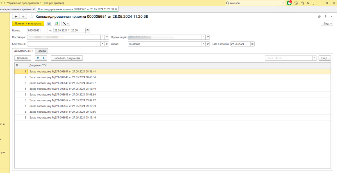Select row Заказ поставщику МДУТ-002562

(172, 117)
